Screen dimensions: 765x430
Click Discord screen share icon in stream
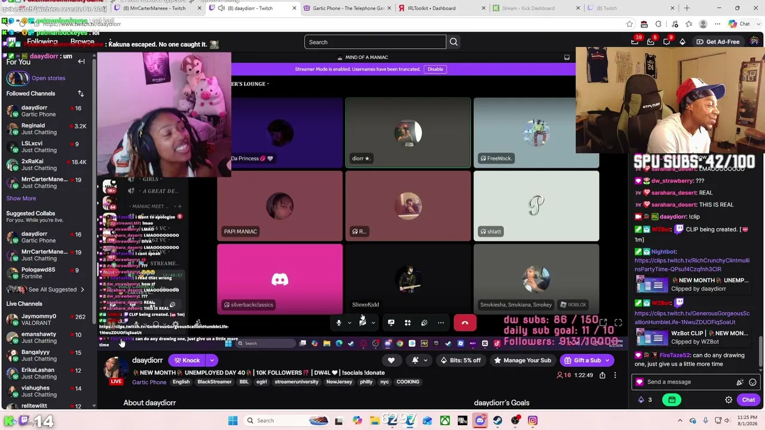click(391, 323)
